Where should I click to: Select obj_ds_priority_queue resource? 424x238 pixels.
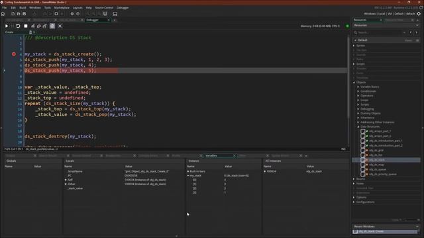[x=383, y=175]
